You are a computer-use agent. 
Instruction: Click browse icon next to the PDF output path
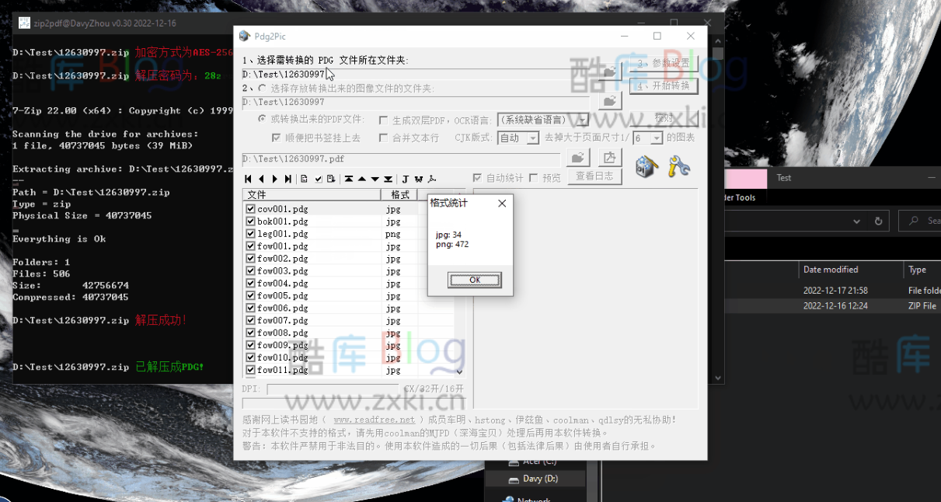[x=577, y=157]
